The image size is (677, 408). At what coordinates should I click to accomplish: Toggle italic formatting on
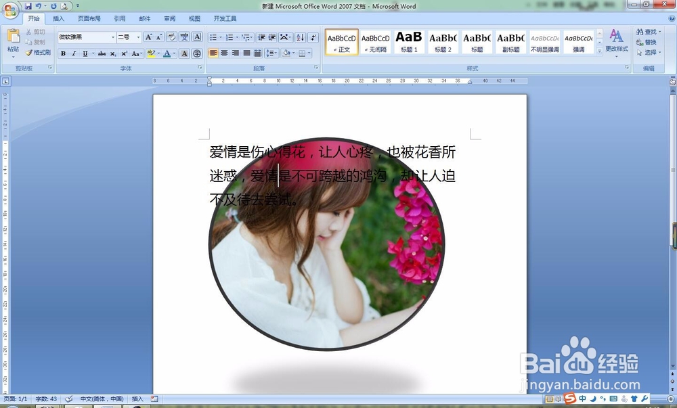(x=74, y=53)
